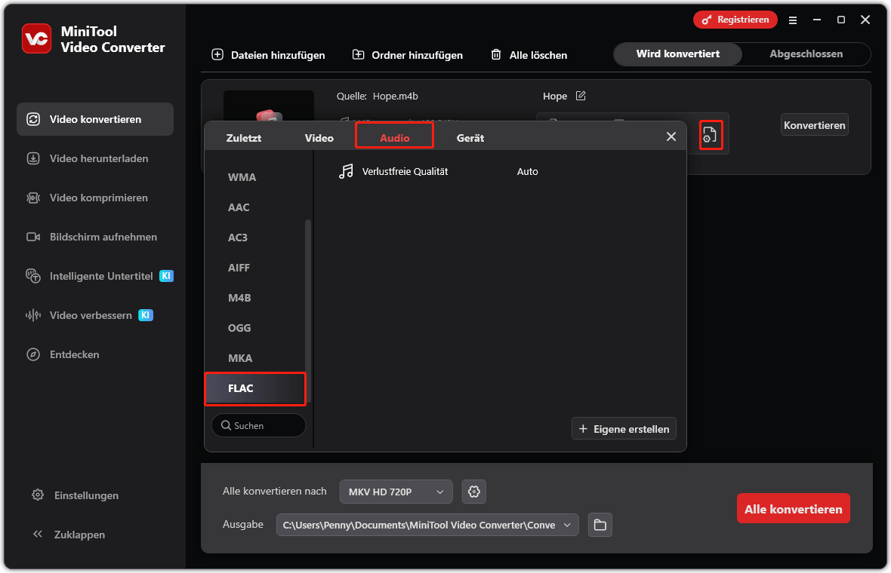Click the music note icon beside Verlustfreie Qualität

[x=346, y=171]
